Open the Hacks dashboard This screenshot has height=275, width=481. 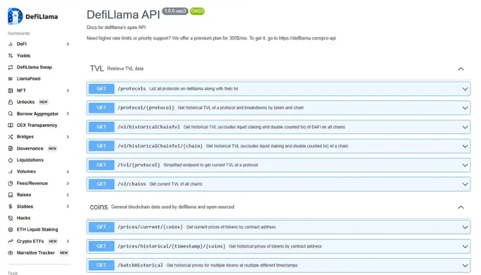click(x=23, y=218)
